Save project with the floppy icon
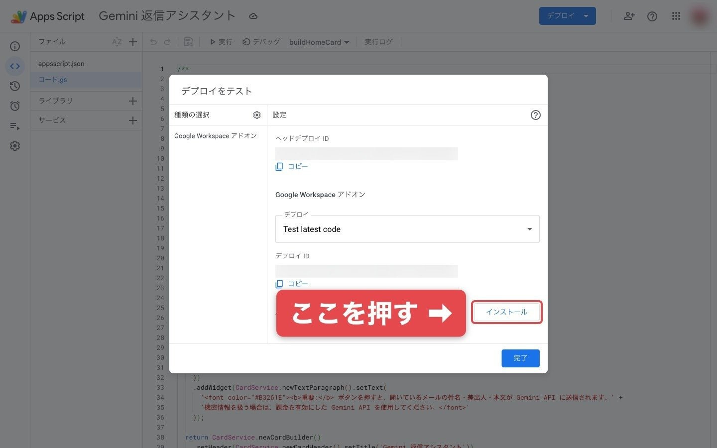This screenshot has width=717, height=448. pos(188,42)
